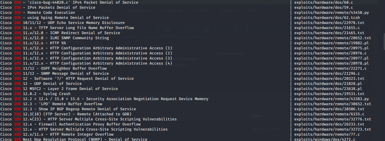Click the insert link icon in editor toolbar
The width and height of the screenshot is (385, 141).
click(158, 30)
